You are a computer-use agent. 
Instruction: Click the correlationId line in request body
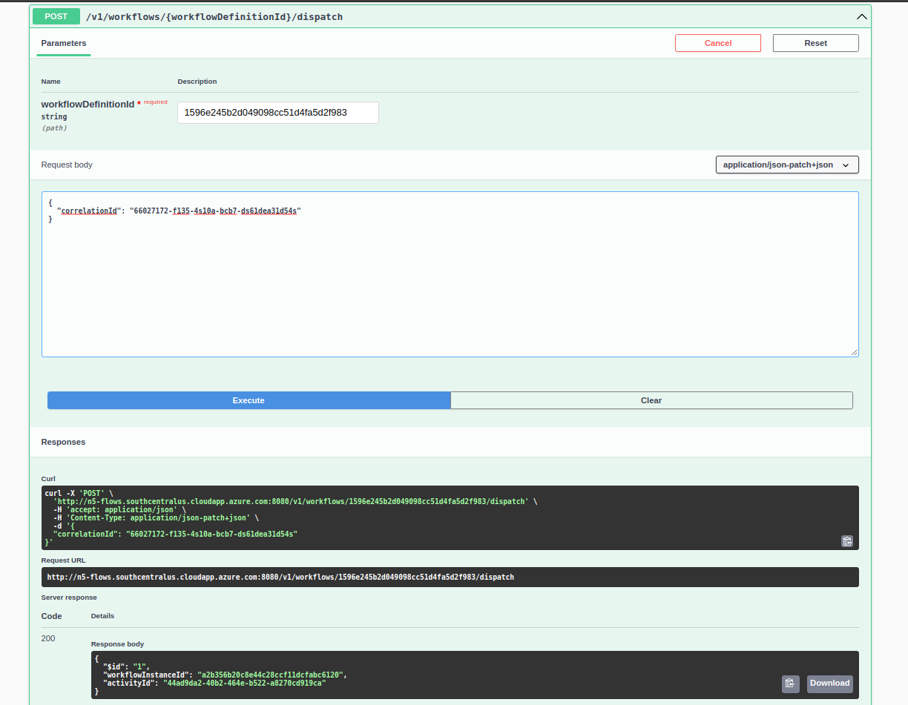pos(179,211)
